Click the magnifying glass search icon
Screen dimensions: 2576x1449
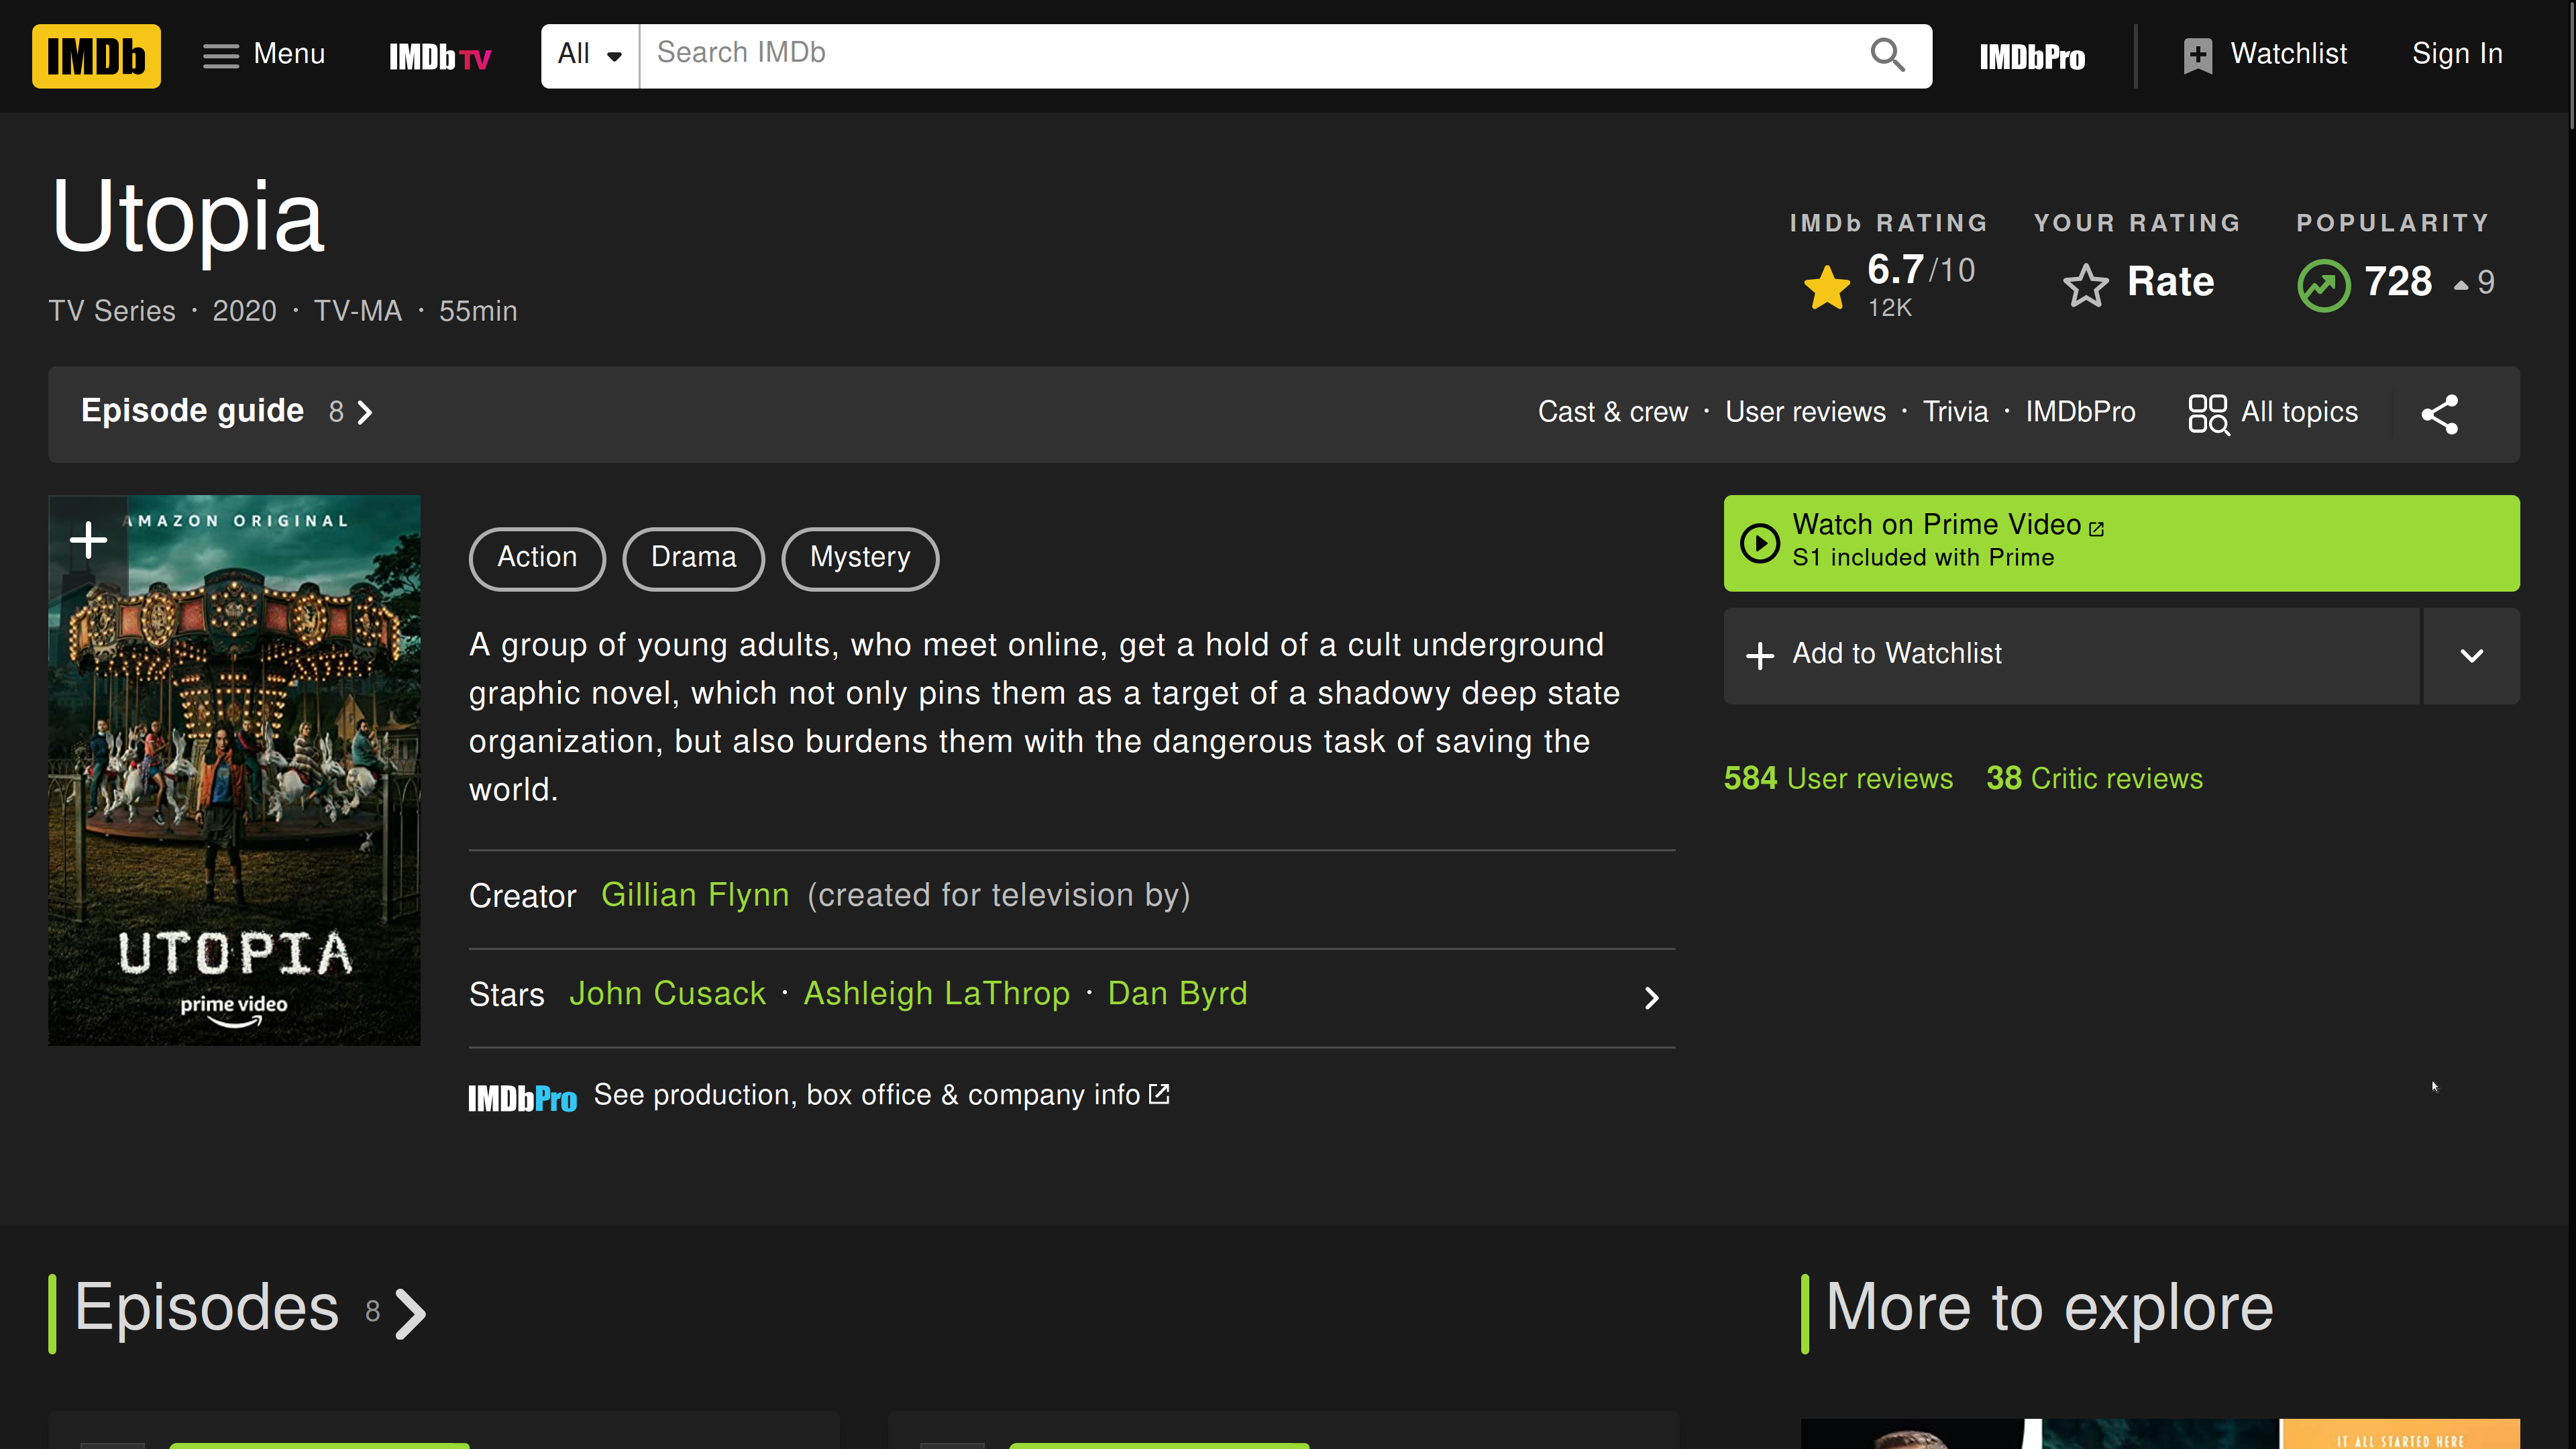point(1887,55)
